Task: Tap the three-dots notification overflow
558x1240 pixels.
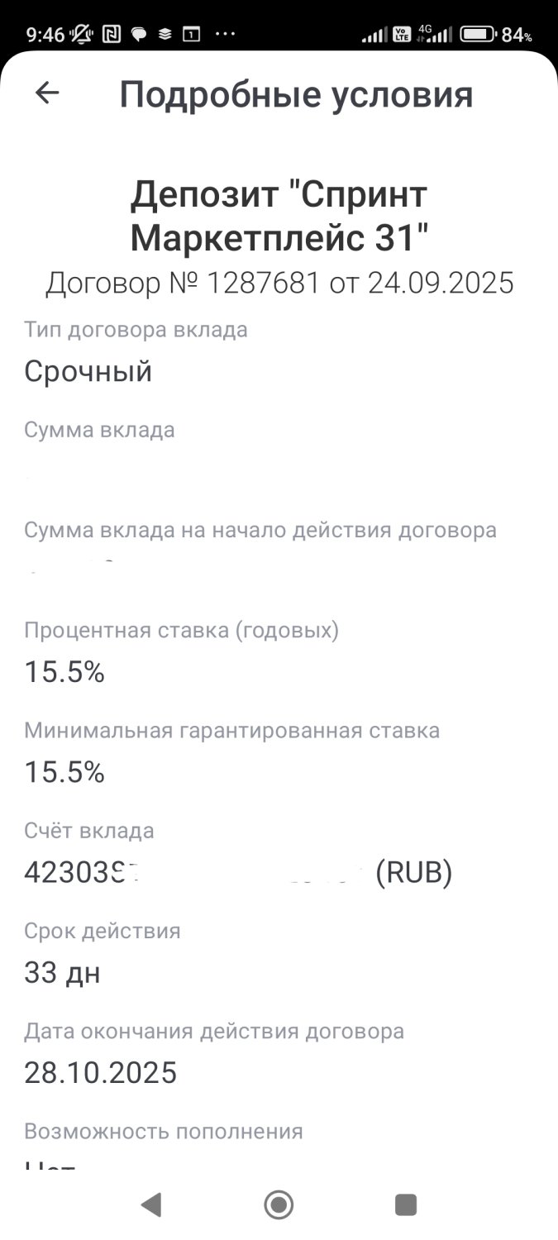Action: pos(225,35)
